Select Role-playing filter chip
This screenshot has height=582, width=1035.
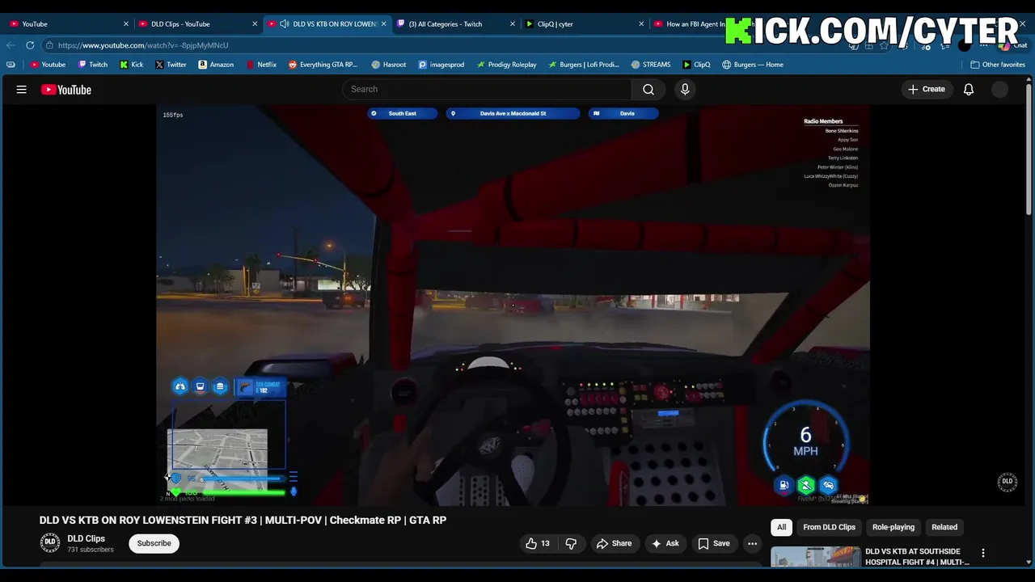pyautogui.click(x=893, y=527)
